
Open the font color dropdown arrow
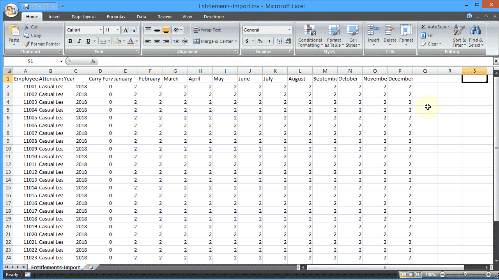[136, 41]
